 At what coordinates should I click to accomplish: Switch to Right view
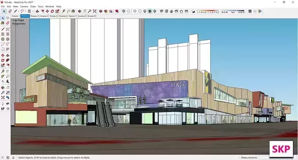pos(176,11)
